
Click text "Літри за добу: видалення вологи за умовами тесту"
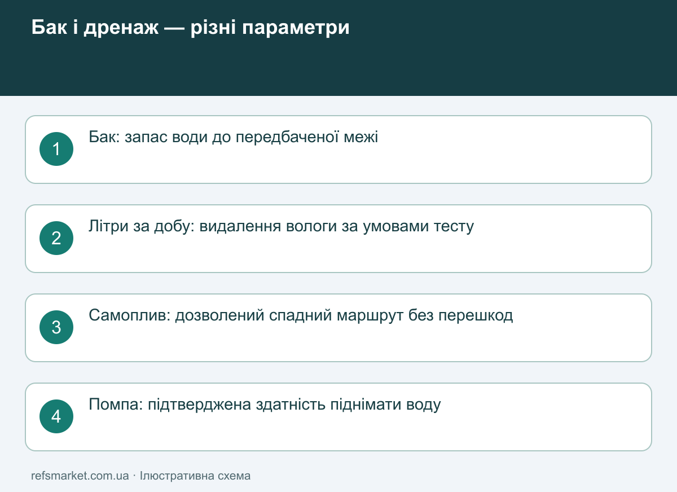point(282,226)
